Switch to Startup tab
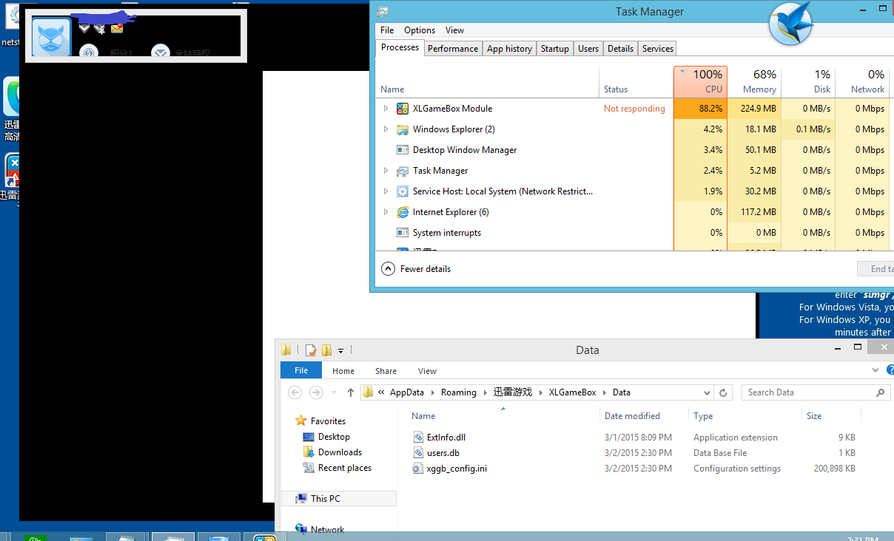 [x=554, y=49]
